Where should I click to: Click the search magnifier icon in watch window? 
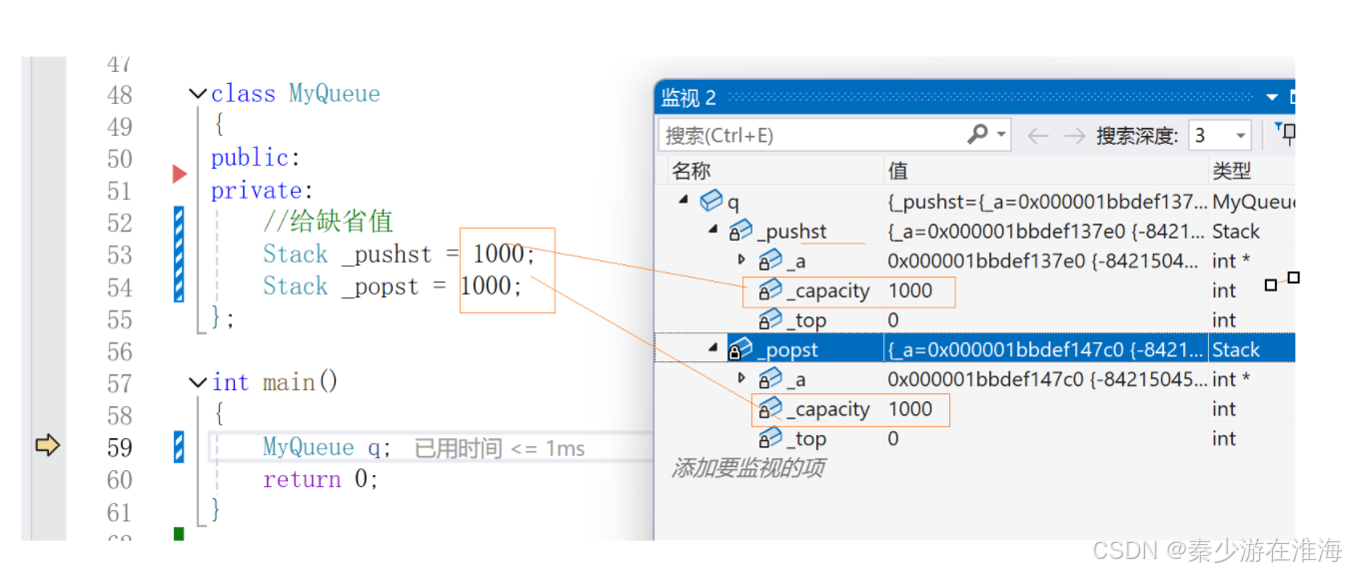978,134
